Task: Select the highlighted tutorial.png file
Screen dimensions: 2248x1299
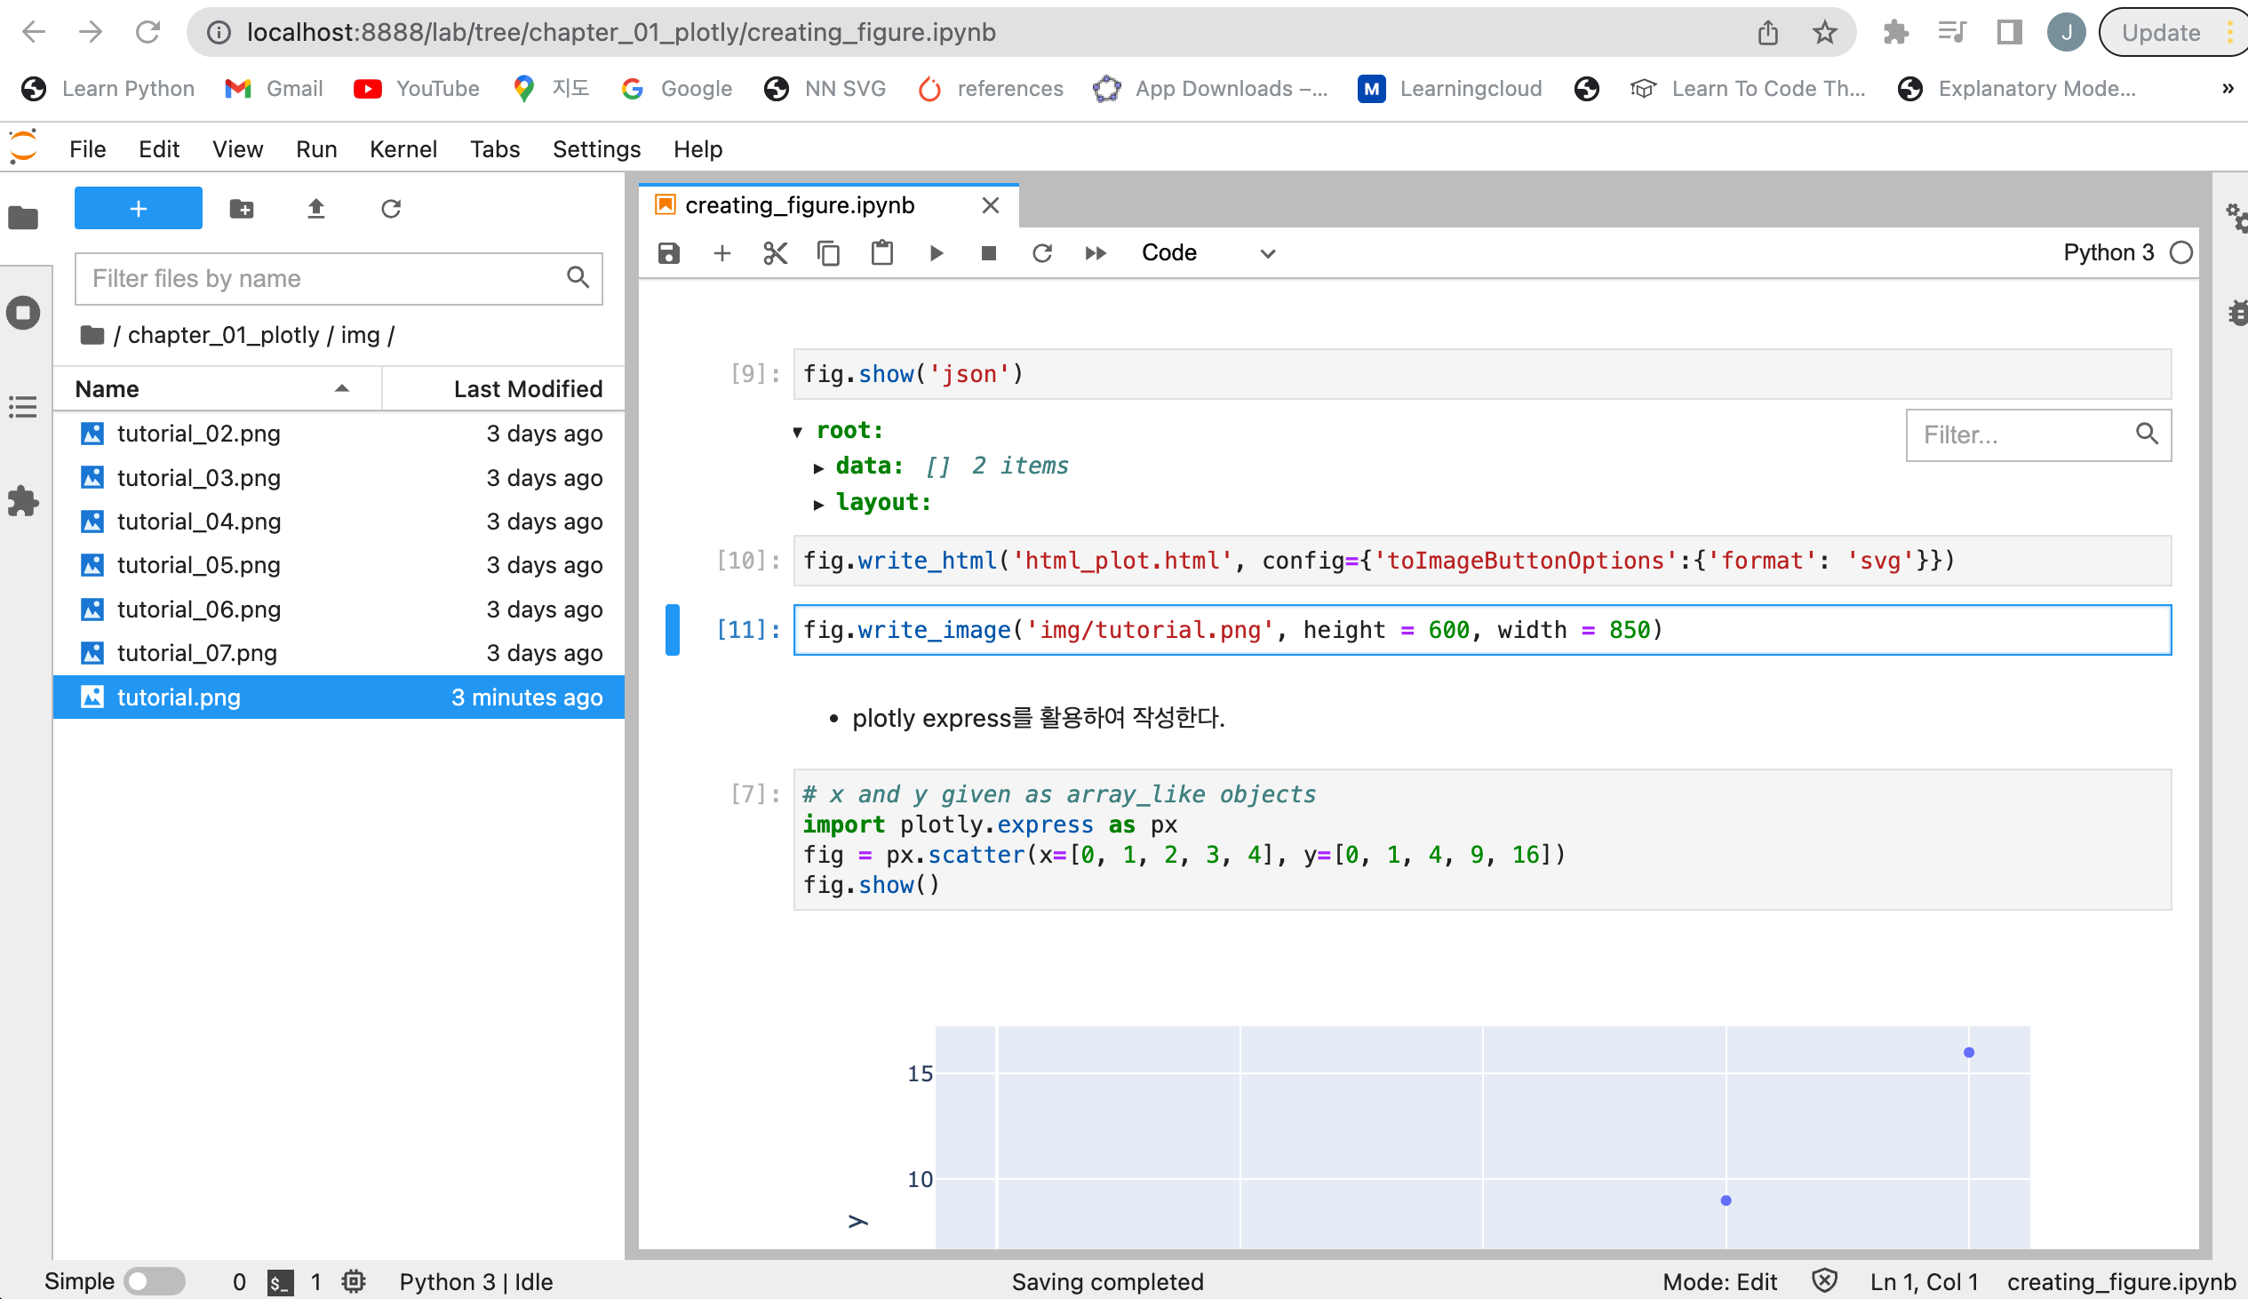Action: click(x=339, y=697)
